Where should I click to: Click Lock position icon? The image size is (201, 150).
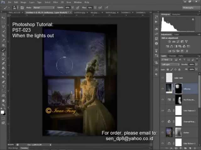(x=175, y=69)
